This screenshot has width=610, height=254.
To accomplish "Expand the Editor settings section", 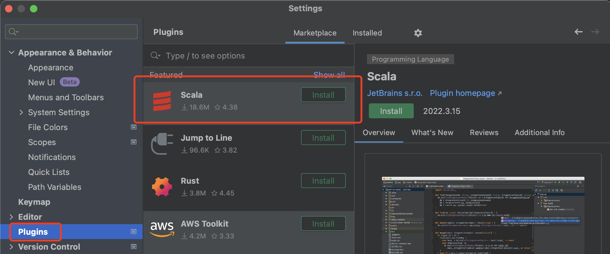I will [12, 217].
